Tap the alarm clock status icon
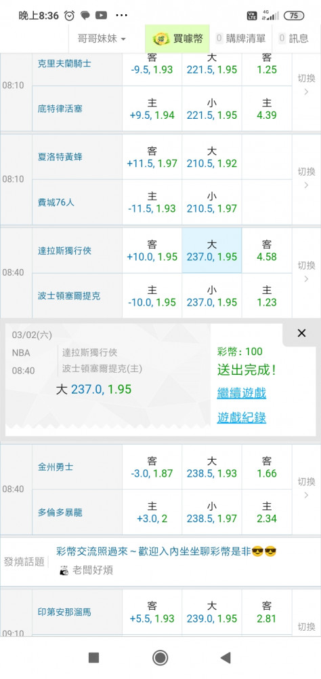Image resolution: width=321 pixels, height=679 pixels. click(69, 16)
